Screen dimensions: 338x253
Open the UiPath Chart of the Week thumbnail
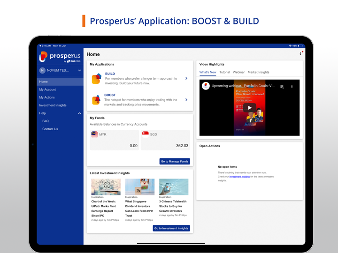point(106,187)
